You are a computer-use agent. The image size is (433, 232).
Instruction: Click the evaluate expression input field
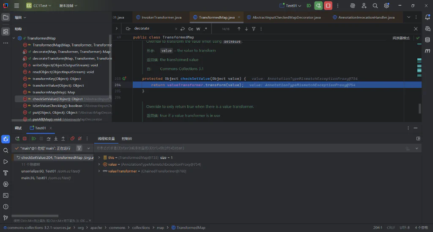[x=249, y=148]
